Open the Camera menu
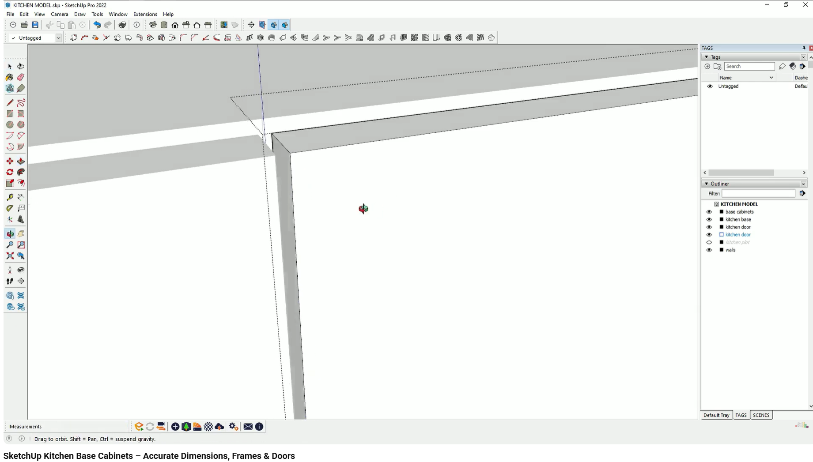This screenshot has height=462, width=813. 60,14
